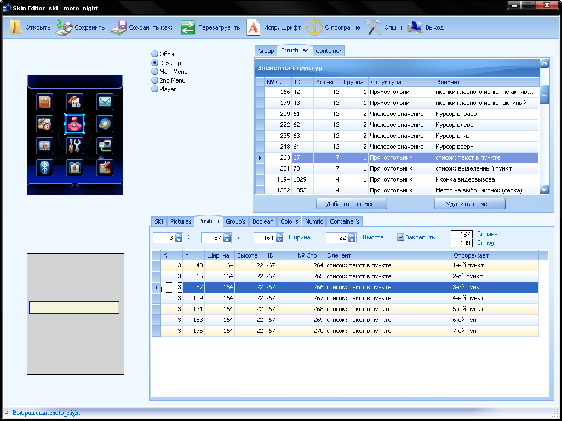Select the row Иконка видеовызова

click(397, 179)
